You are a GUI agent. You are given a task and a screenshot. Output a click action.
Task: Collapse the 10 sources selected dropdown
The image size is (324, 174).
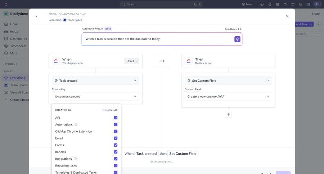tap(95, 97)
